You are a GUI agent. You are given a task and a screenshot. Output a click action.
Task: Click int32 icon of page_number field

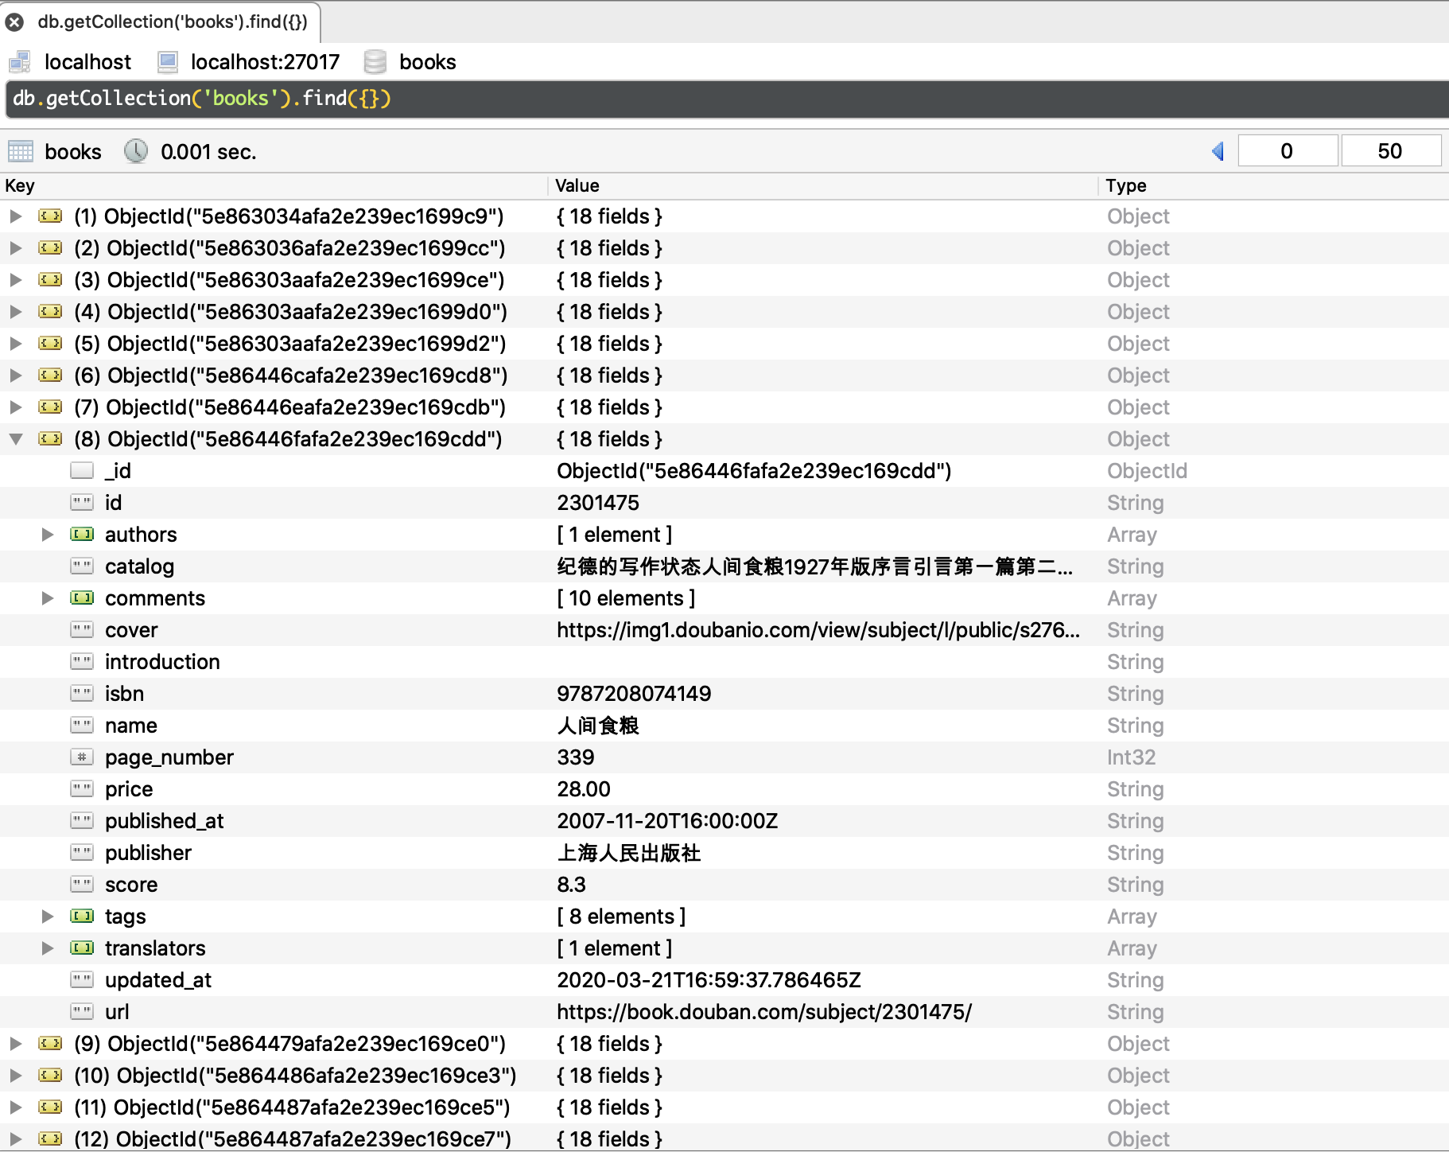82,757
